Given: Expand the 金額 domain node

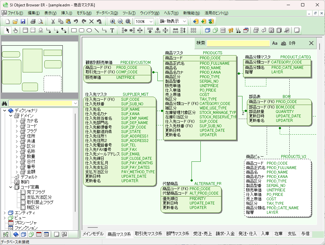Looking at the screenshot, I should click(x=17, y=172).
